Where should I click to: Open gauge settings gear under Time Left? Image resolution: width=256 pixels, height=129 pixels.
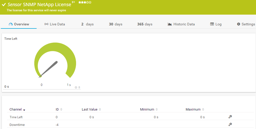click(76, 87)
